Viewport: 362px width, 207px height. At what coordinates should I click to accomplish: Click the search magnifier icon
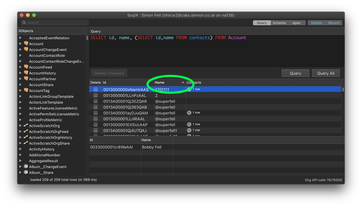[24, 22]
